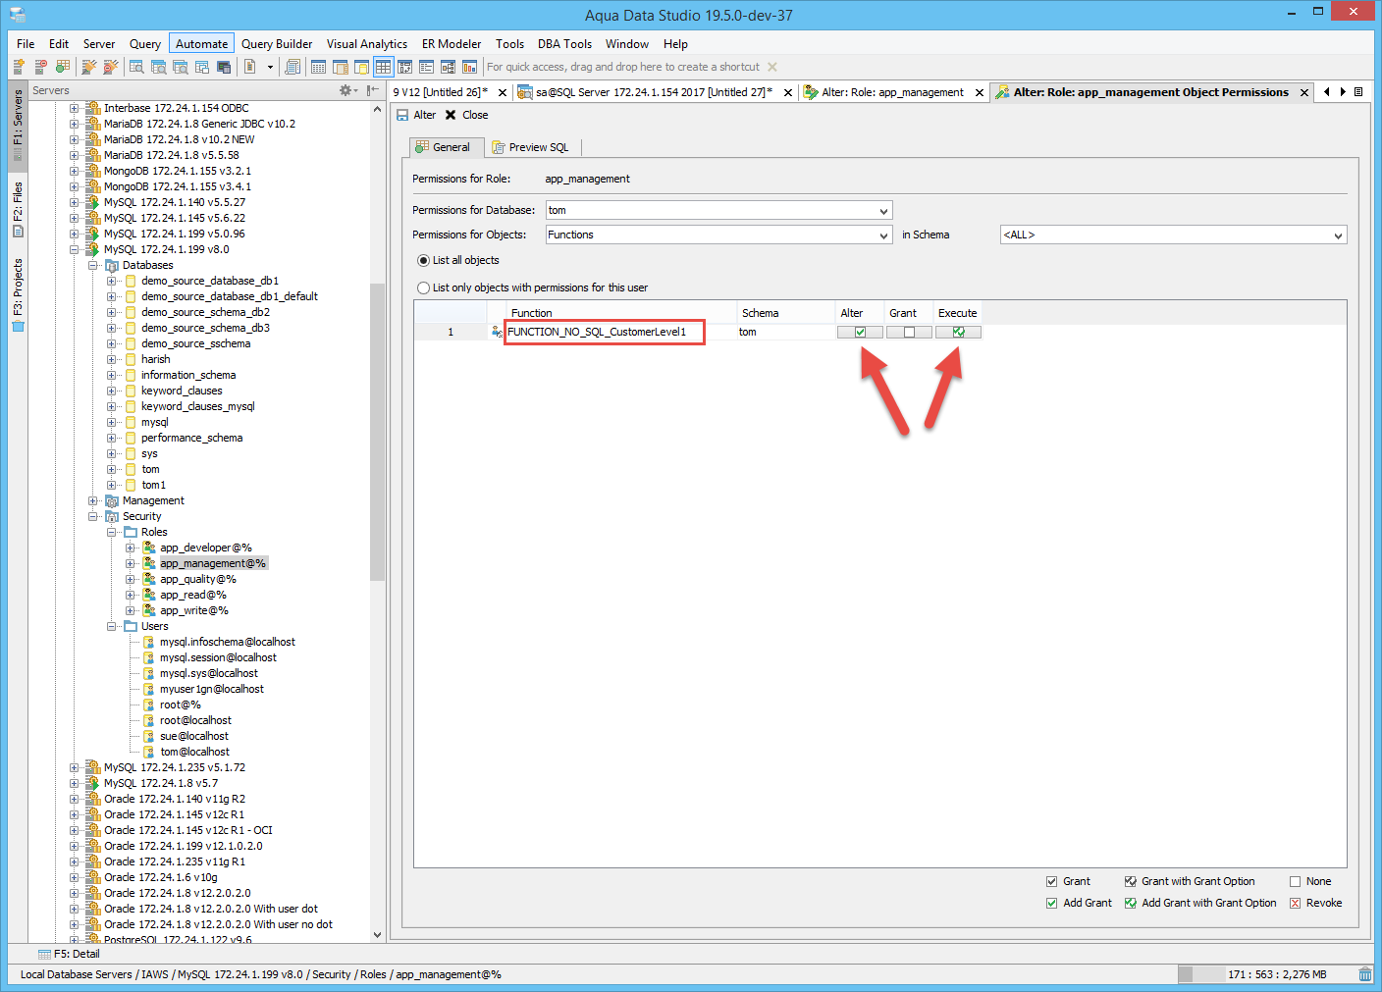Select List all objects radio button

[424, 260]
